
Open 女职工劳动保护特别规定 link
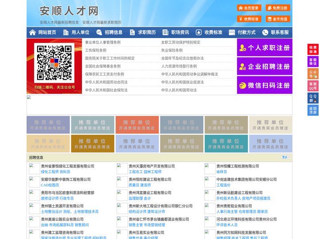click(x=181, y=42)
